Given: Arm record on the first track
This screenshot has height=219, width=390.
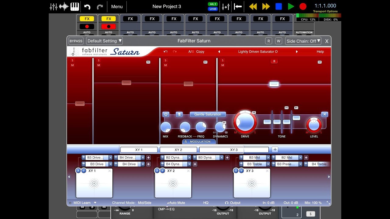Looking at the screenshot, I should tap(87, 26).
